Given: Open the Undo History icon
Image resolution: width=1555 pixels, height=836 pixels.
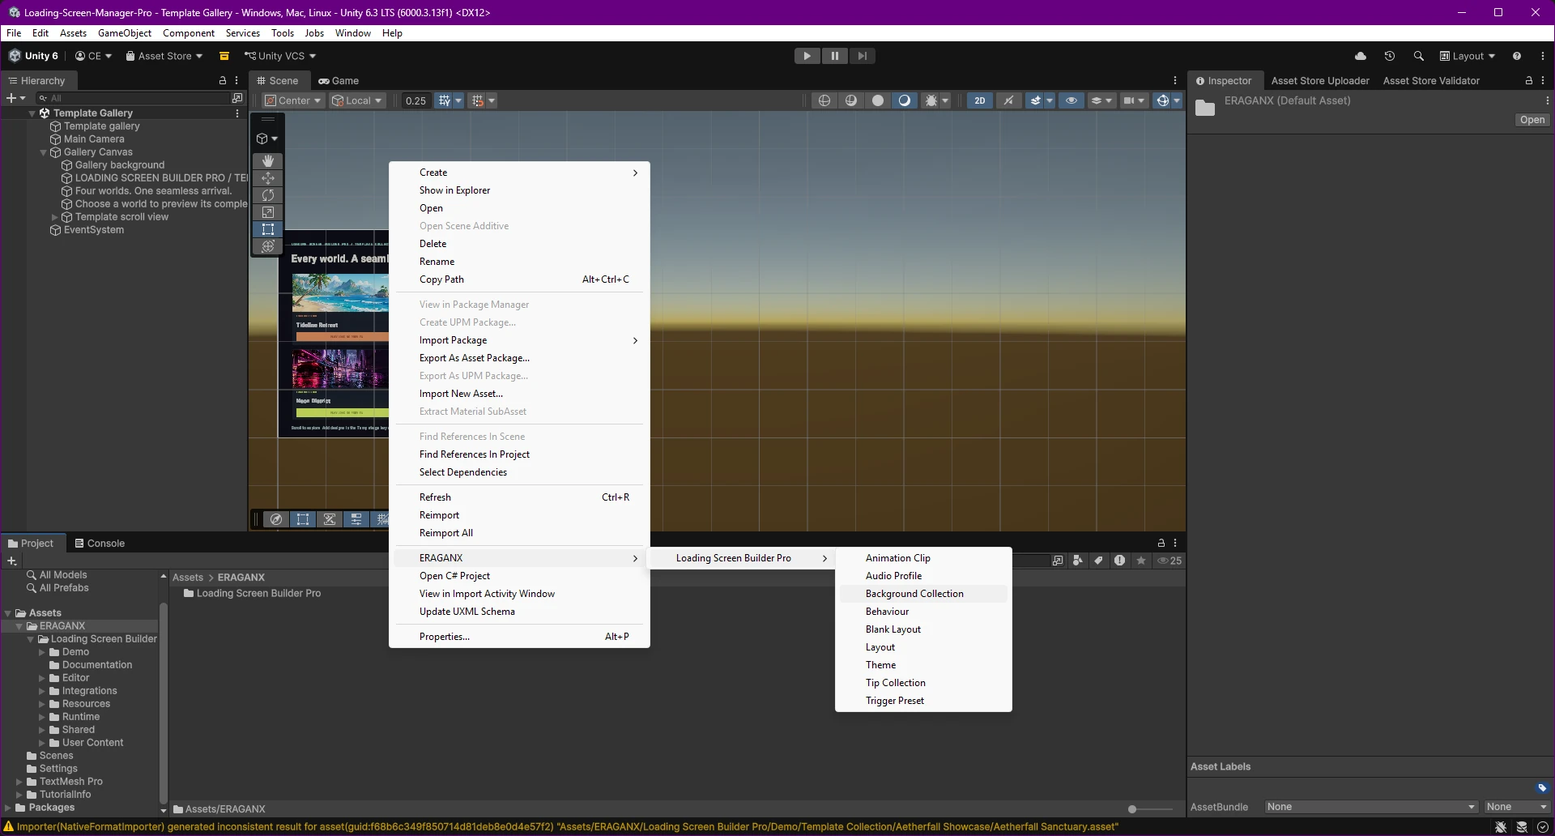Looking at the screenshot, I should [1390, 56].
